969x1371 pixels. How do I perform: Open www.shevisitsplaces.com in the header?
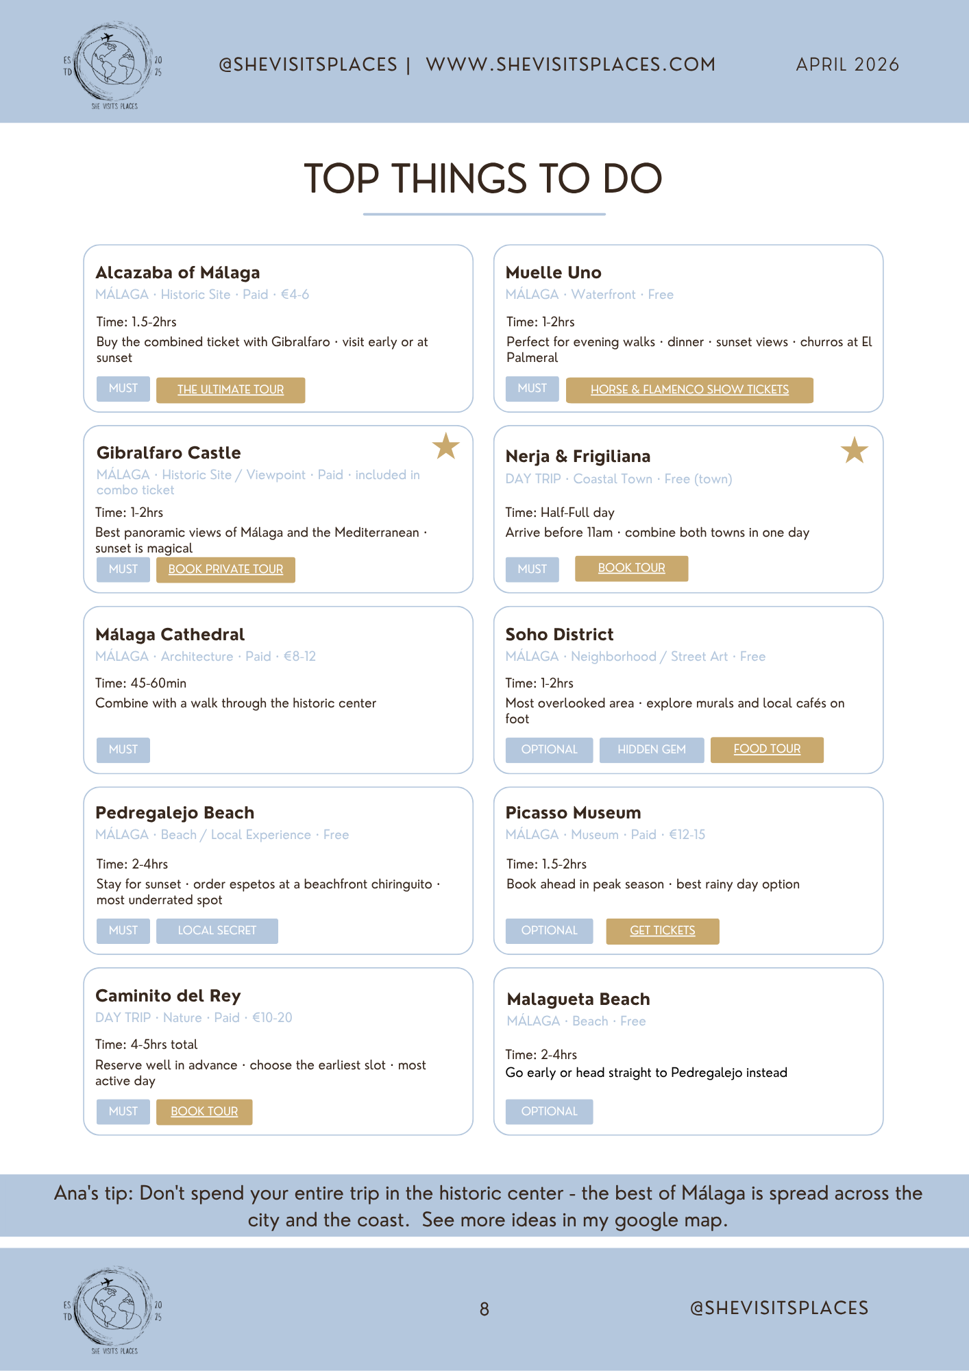(571, 64)
